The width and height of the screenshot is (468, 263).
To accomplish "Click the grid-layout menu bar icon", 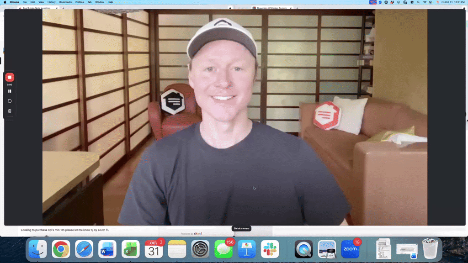I will click(x=412, y=2).
